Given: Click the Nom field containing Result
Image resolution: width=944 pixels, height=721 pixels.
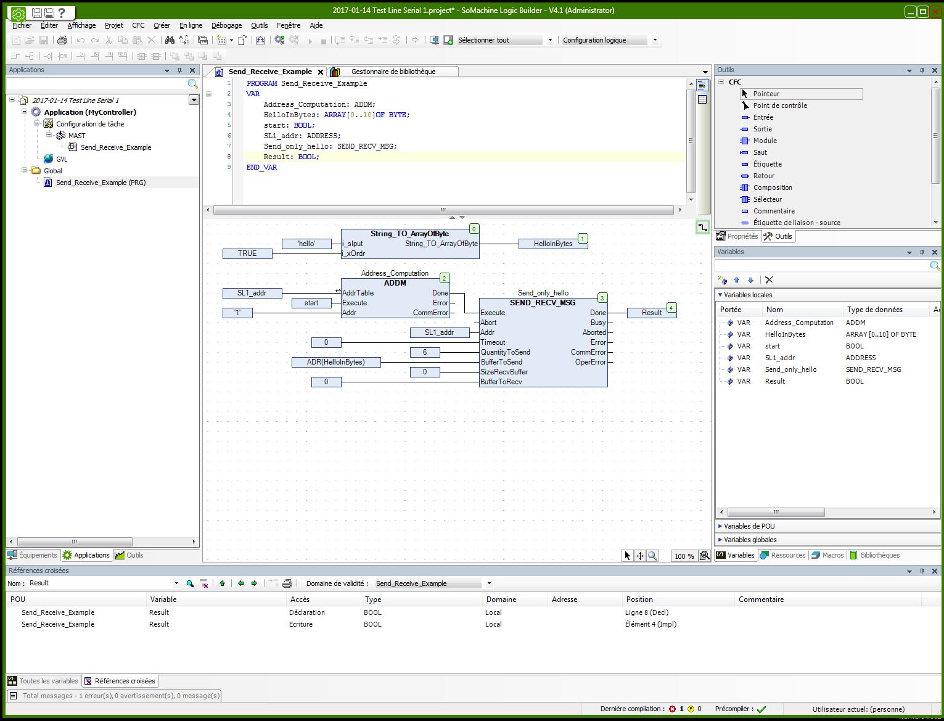Looking at the screenshot, I should [99, 583].
